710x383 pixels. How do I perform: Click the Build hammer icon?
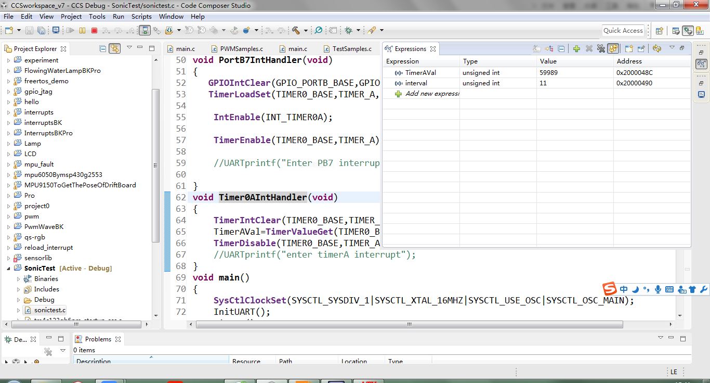click(296, 31)
